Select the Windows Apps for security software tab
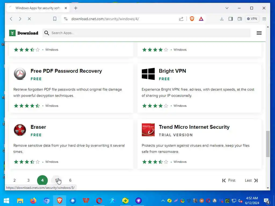This screenshot has height=206, width=275. [38, 8]
